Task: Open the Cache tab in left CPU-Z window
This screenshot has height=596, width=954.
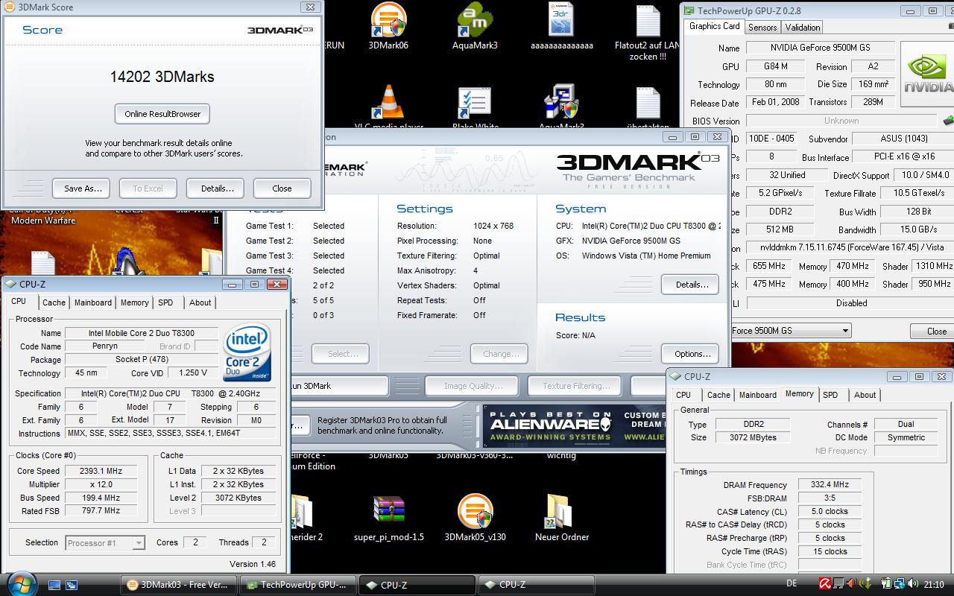Action: point(54,302)
